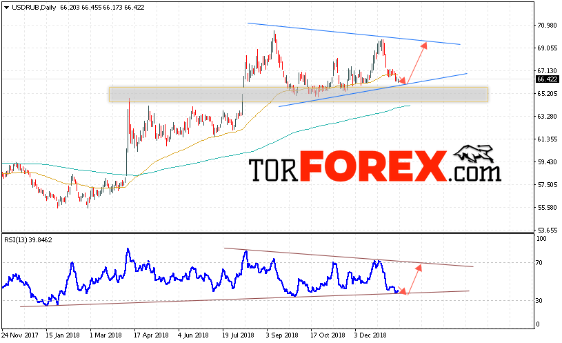Click the 19 Jul 2018 date label

pos(239,335)
